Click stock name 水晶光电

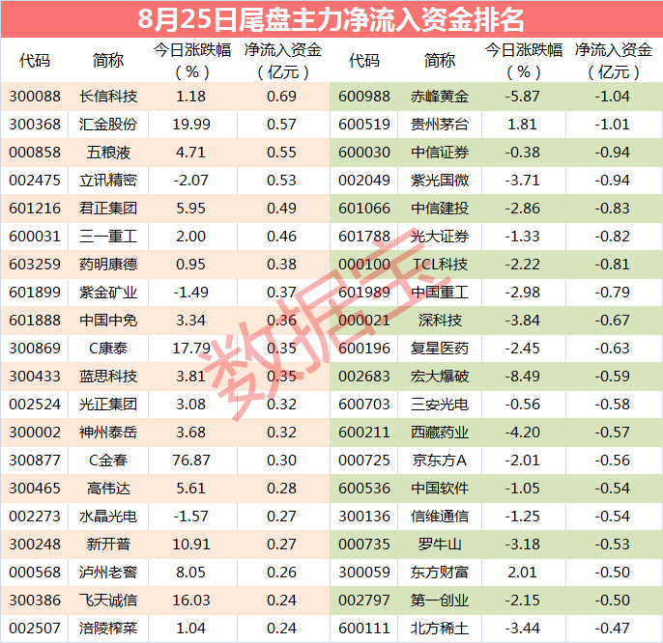point(108,517)
